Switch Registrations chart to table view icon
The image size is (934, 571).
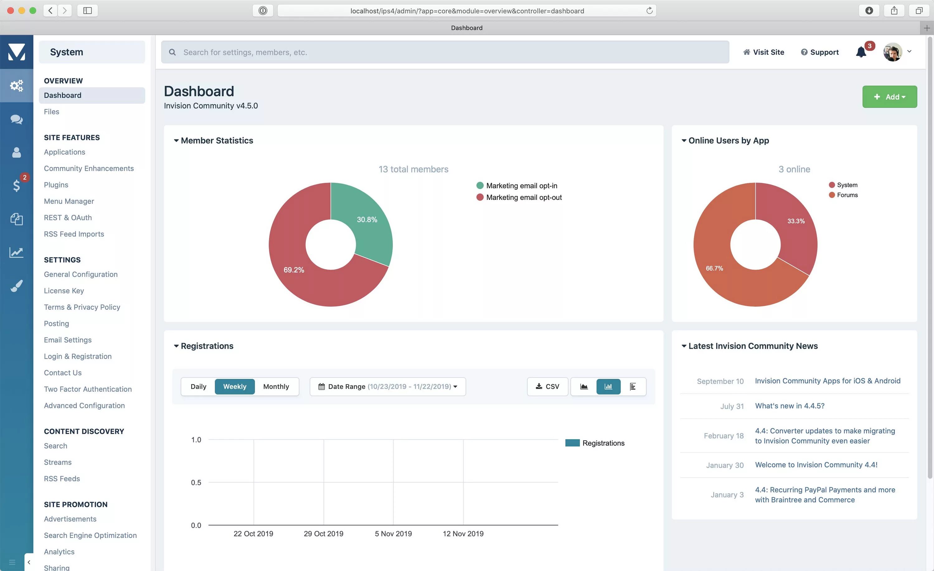(633, 386)
